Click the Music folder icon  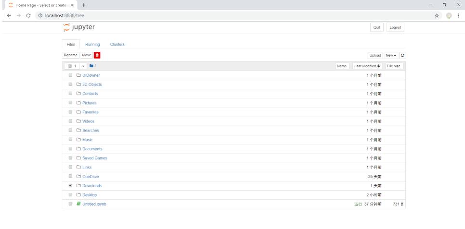click(x=78, y=139)
